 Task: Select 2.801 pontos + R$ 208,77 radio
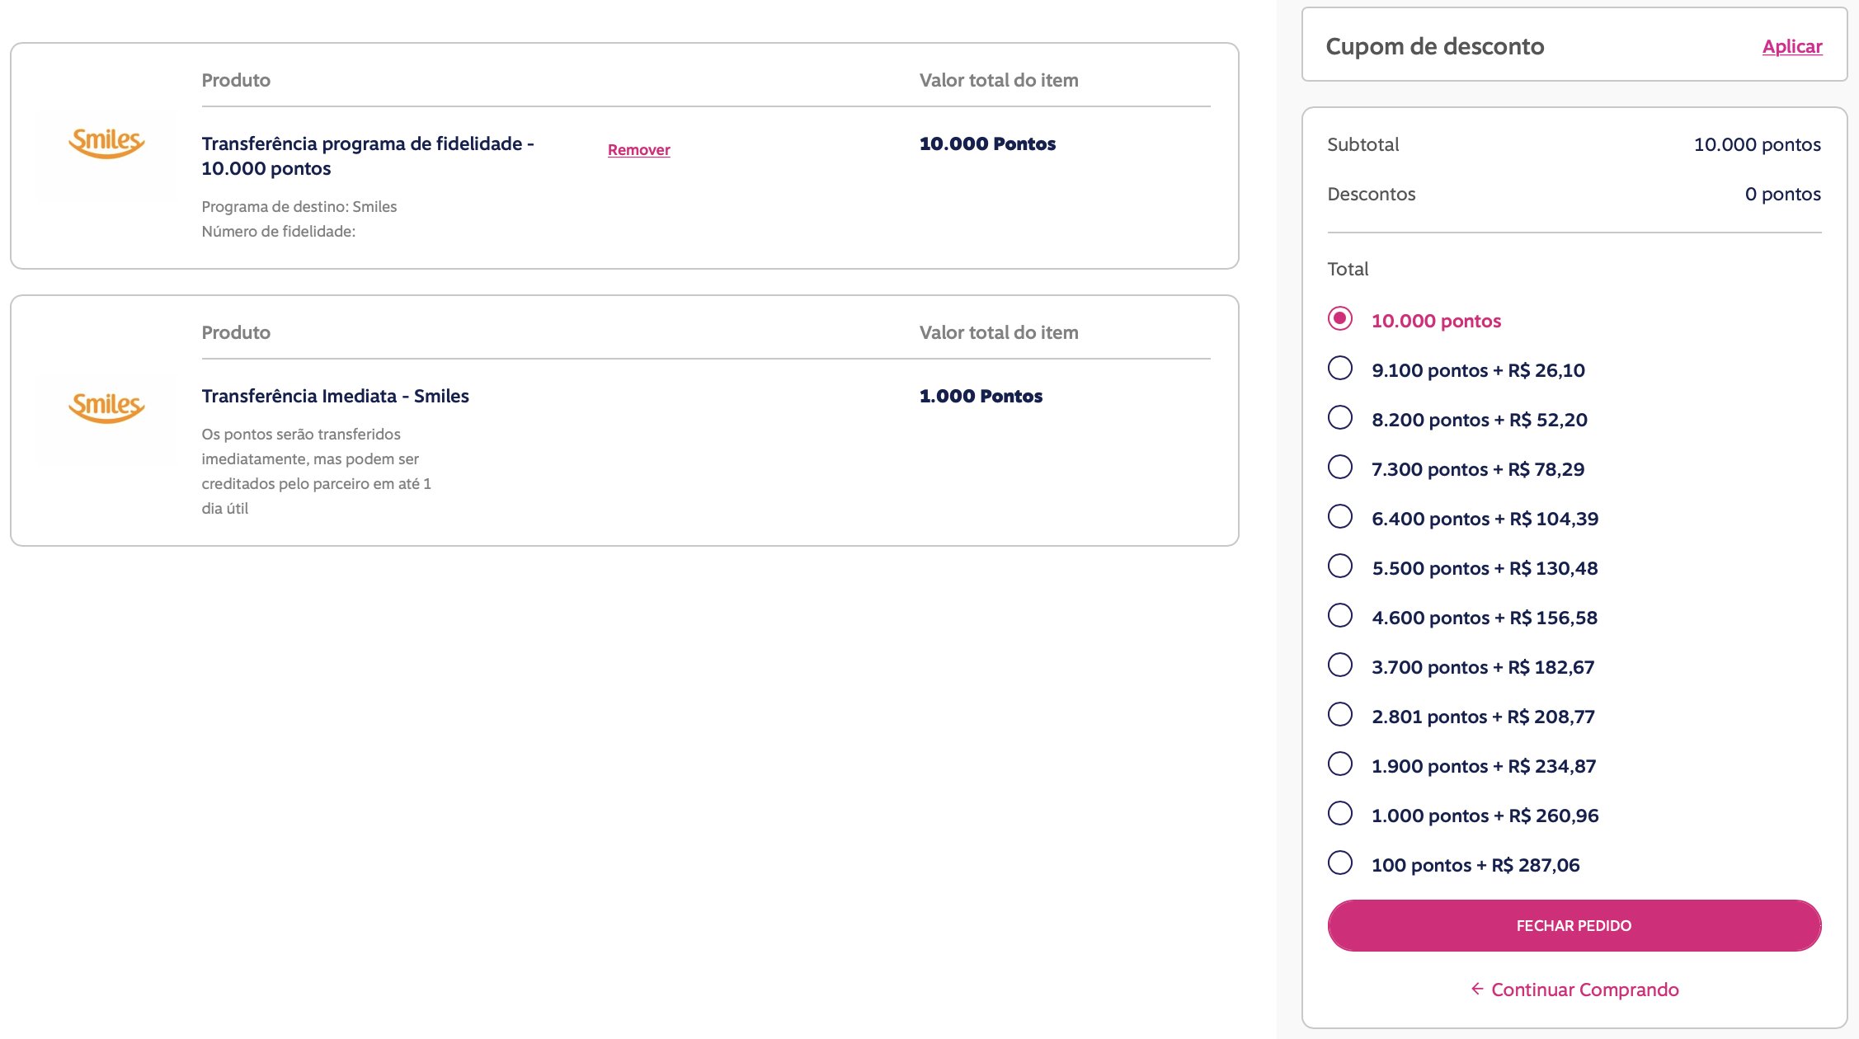coord(1340,715)
